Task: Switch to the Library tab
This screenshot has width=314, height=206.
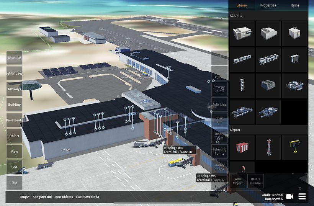Action: (x=242, y=5)
